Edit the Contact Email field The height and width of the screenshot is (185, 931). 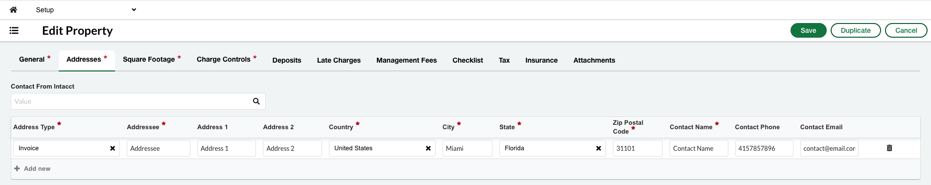pyautogui.click(x=829, y=148)
